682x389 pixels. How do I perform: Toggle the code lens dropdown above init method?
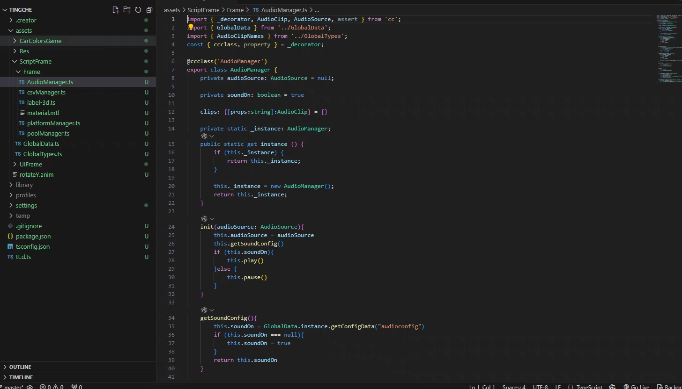pos(212,219)
